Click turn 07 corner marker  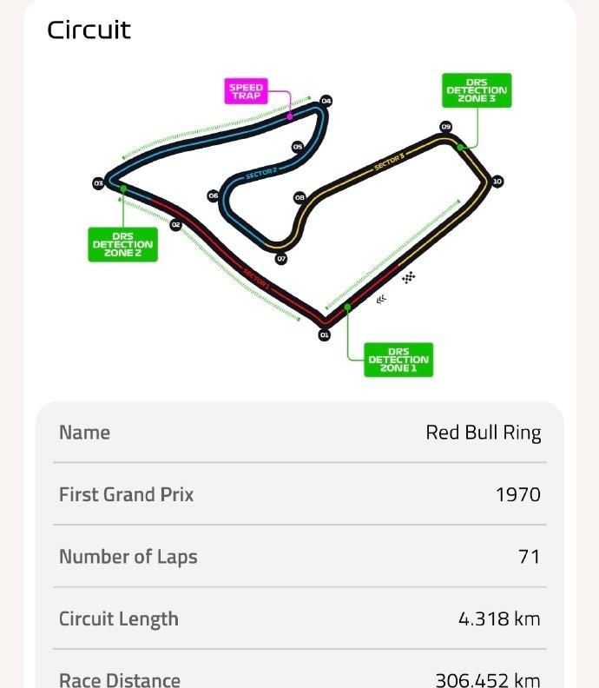tap(281, 259)
